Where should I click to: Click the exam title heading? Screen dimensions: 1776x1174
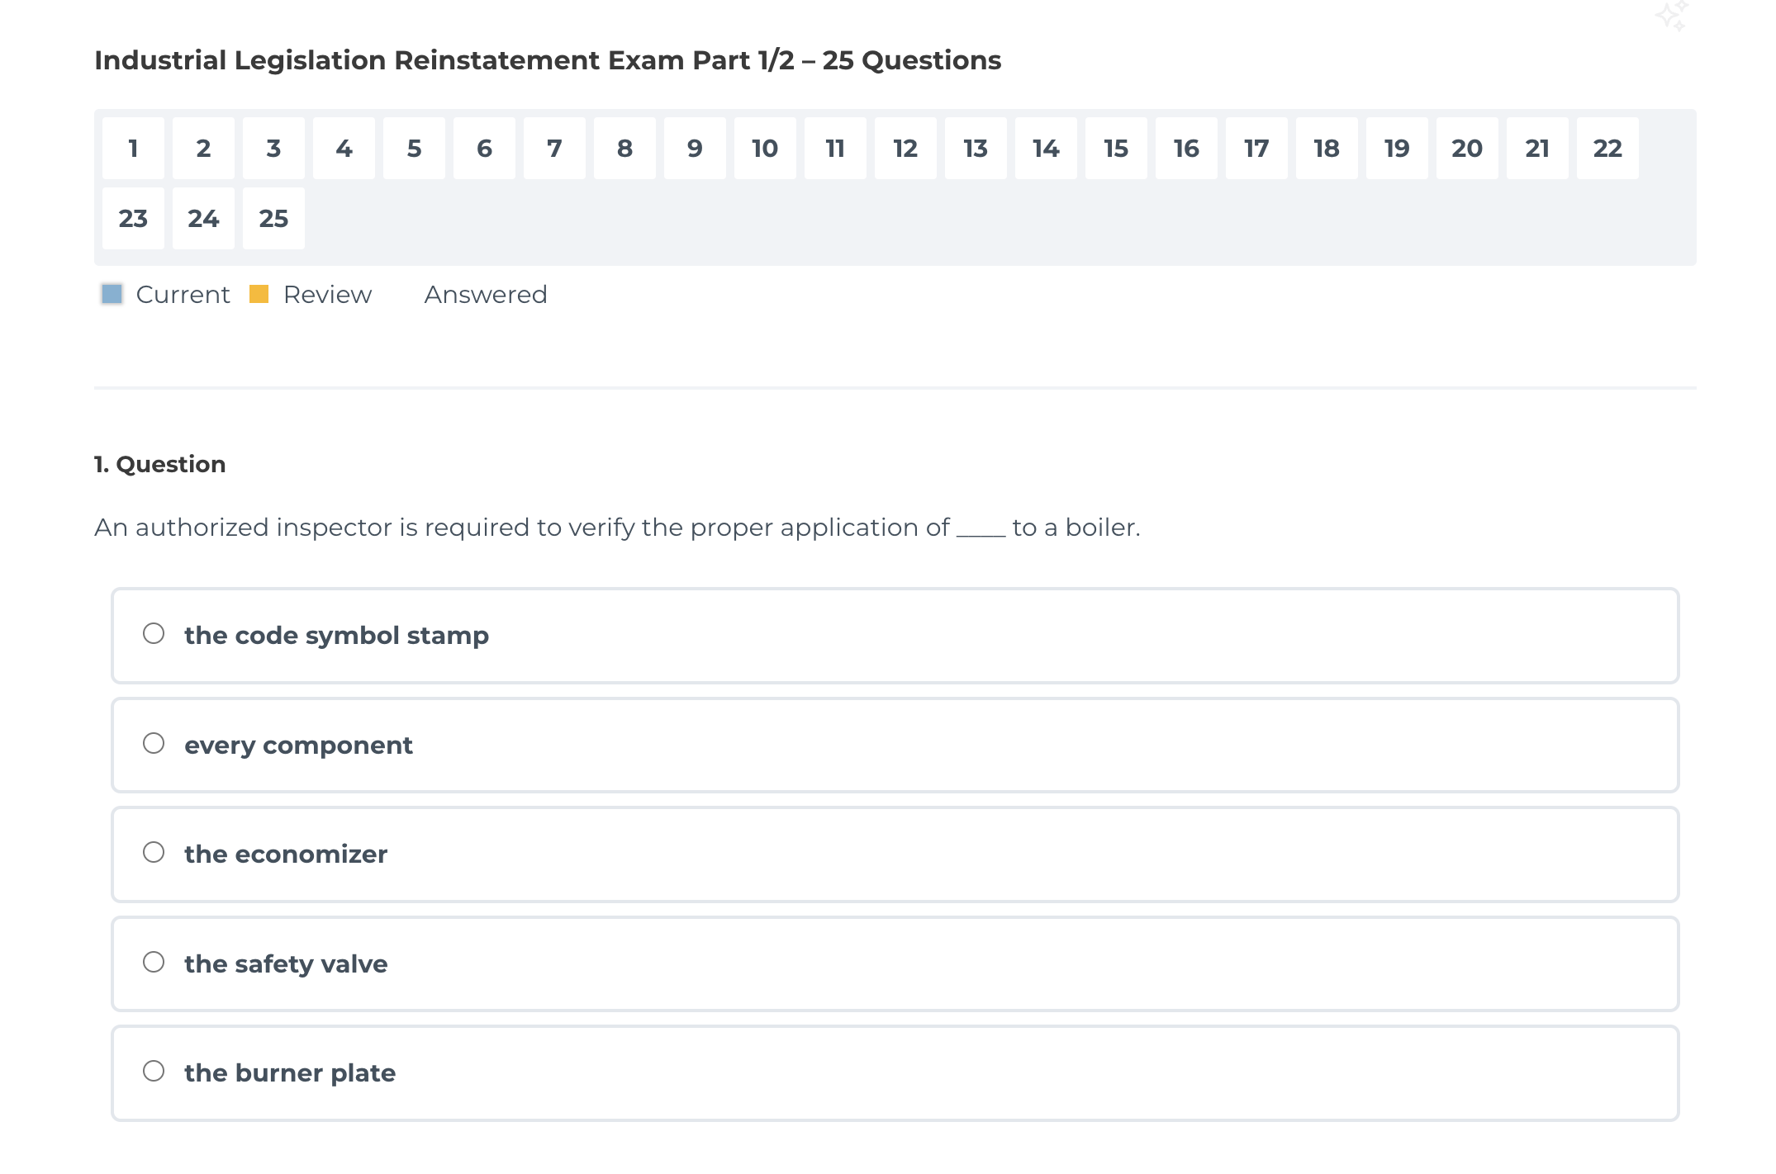547,60
